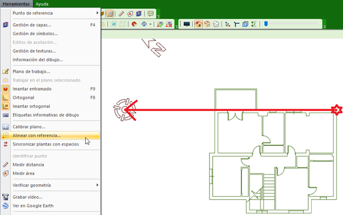The width and height of the screenshot is (343, 215).
Task: Click the green checkmark verify toolbar icon
Action: coord(160,24)
